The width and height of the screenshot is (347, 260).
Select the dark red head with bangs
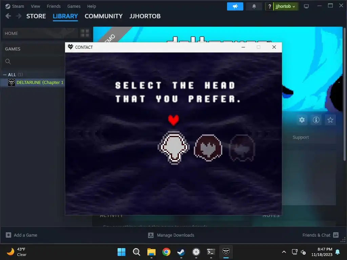208,148
